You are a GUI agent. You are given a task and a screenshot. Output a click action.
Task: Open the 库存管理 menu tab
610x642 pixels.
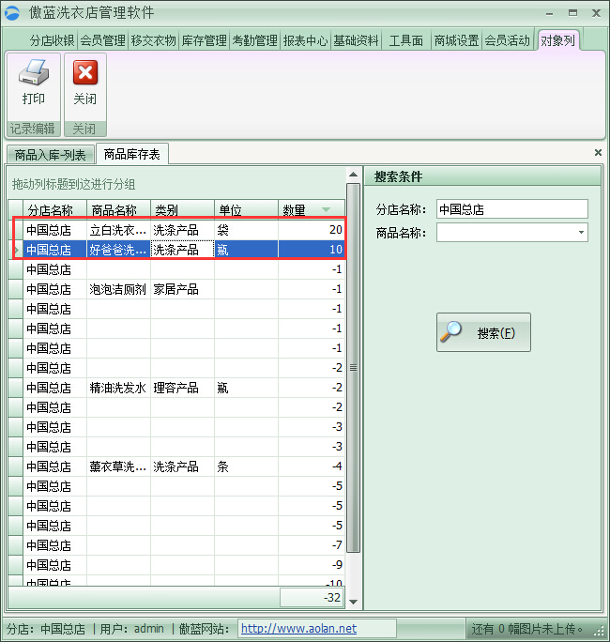click(x=205, y=40)
